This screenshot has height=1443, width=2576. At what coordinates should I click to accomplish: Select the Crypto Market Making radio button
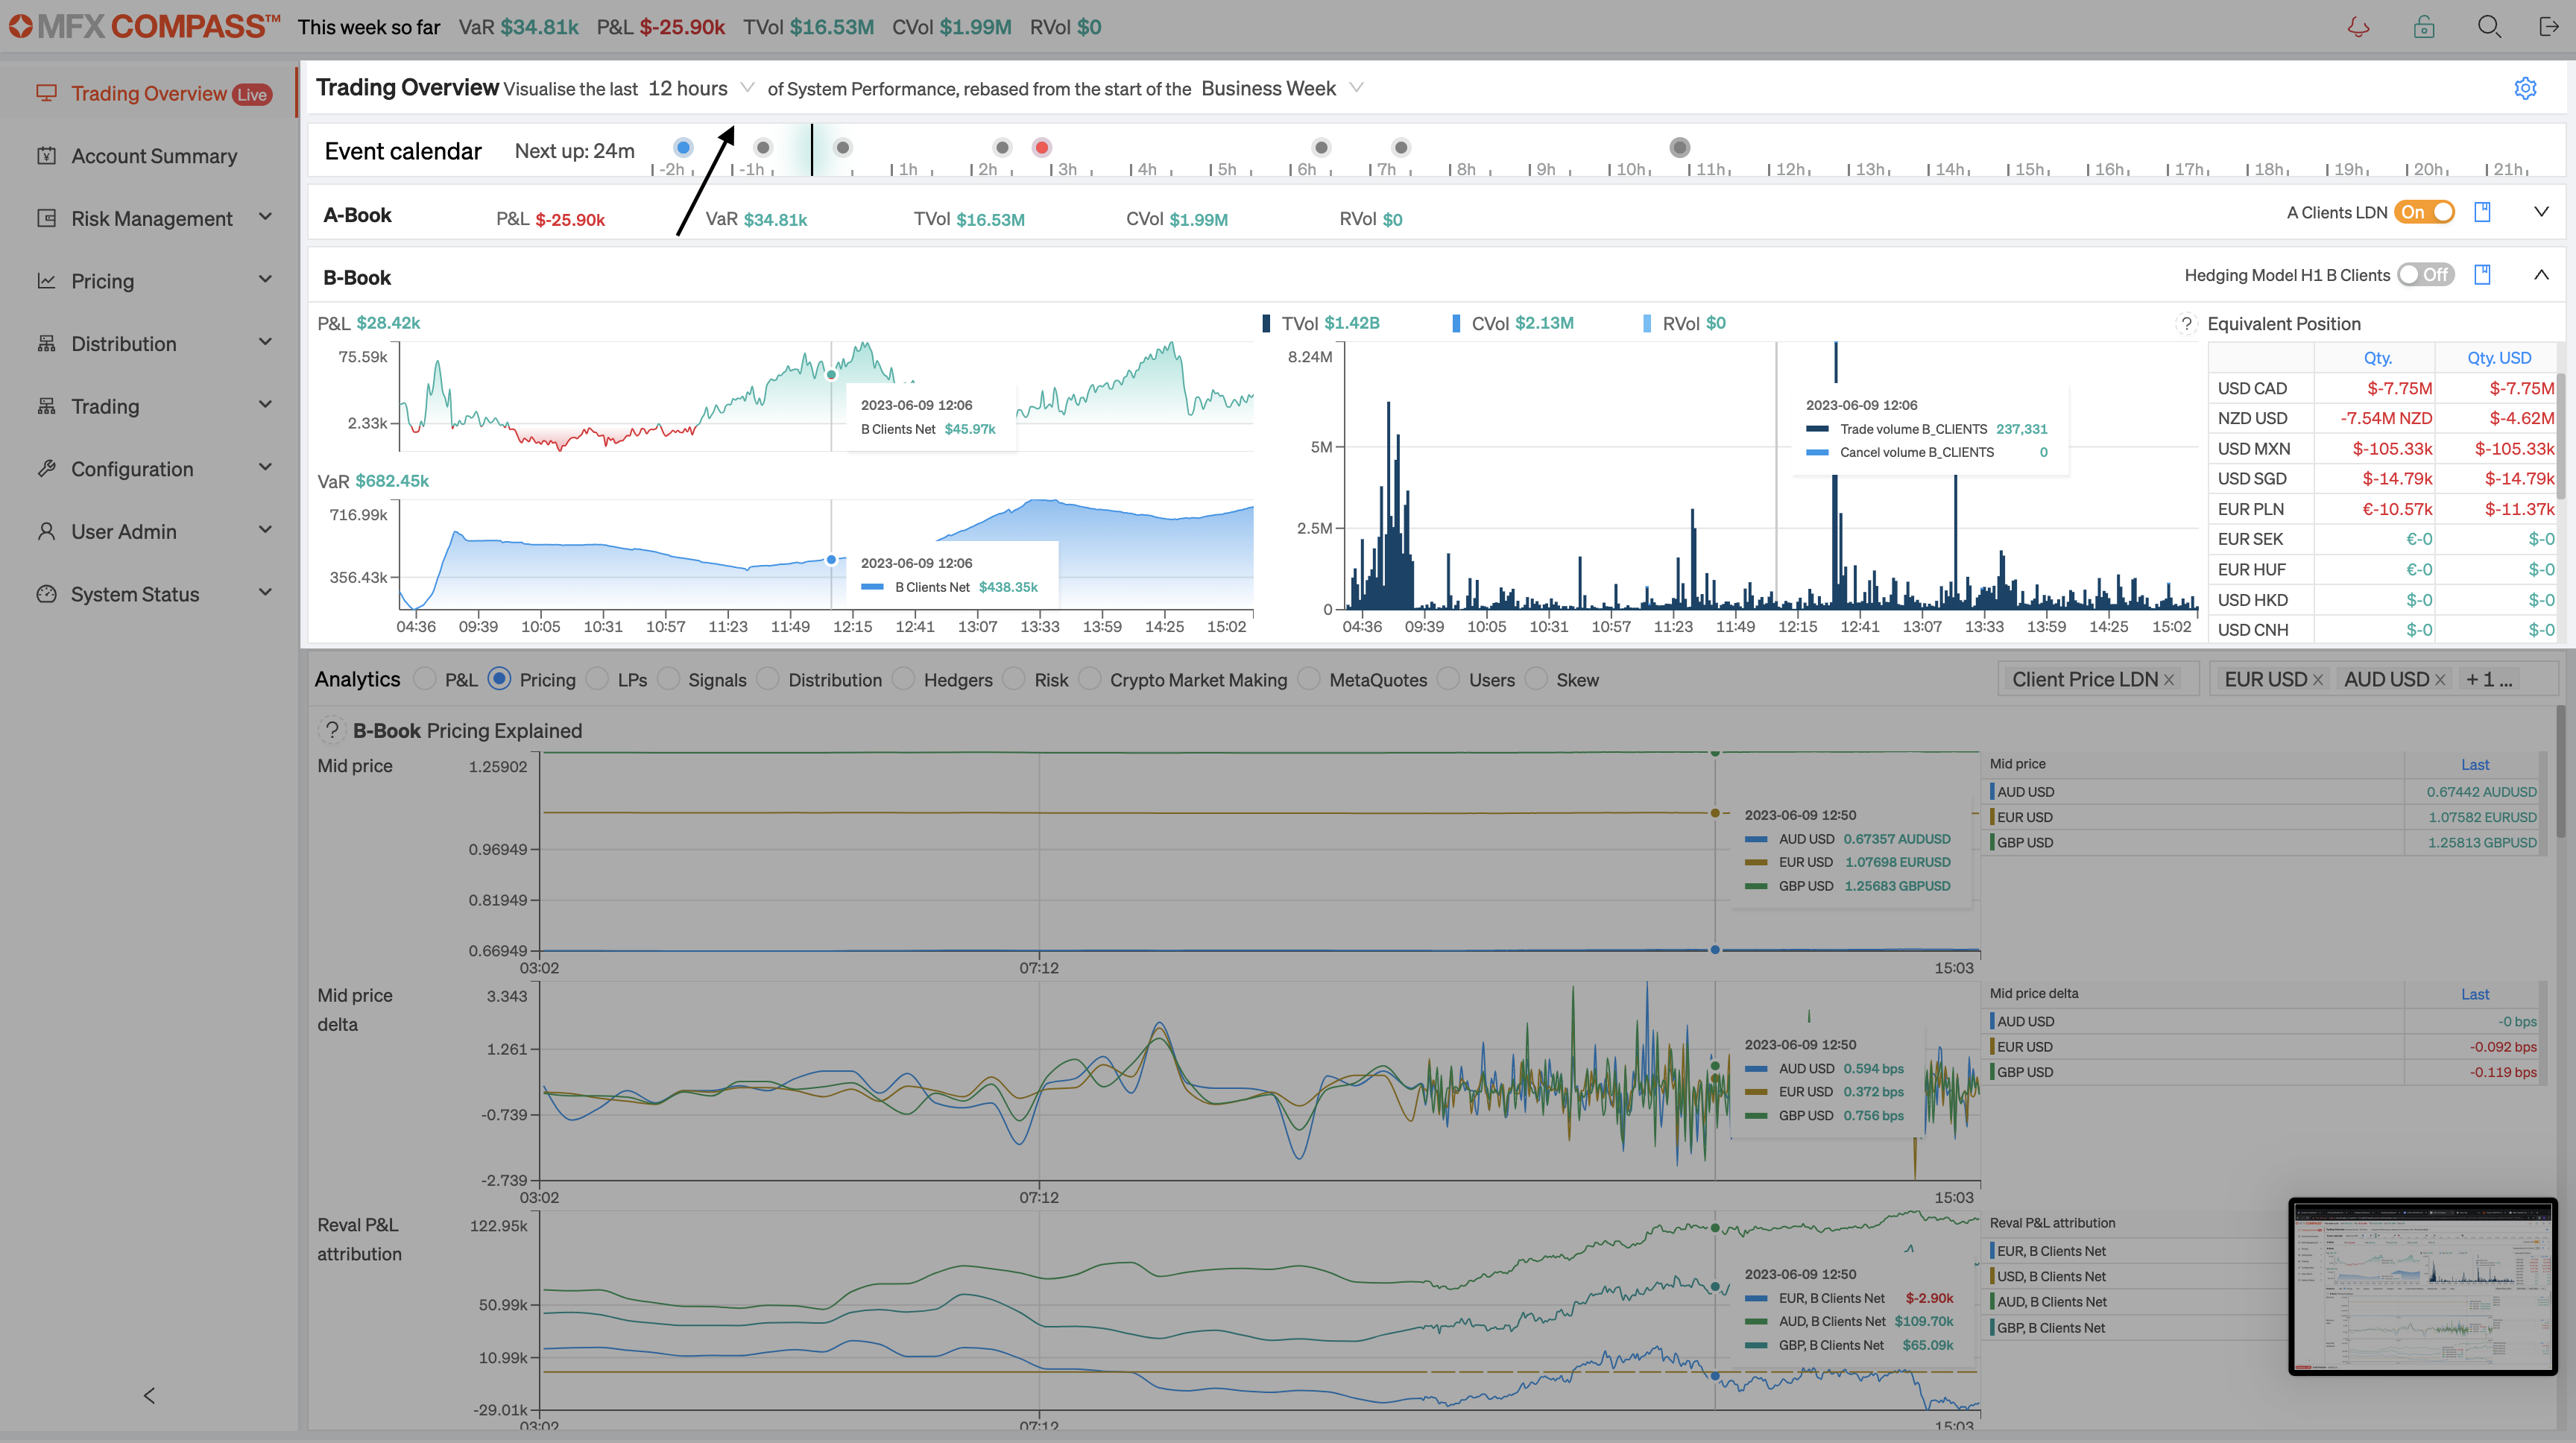(x=1090, y=679)
